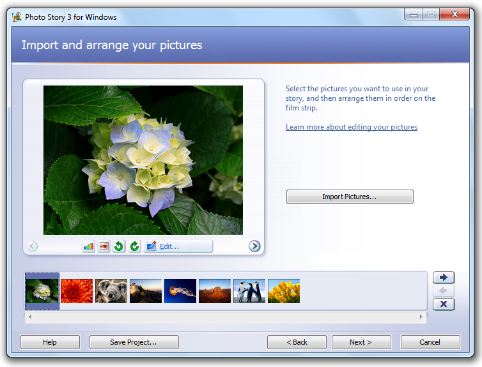Go to the next picture in preview
482x367 pixels.
coord(254,246)
